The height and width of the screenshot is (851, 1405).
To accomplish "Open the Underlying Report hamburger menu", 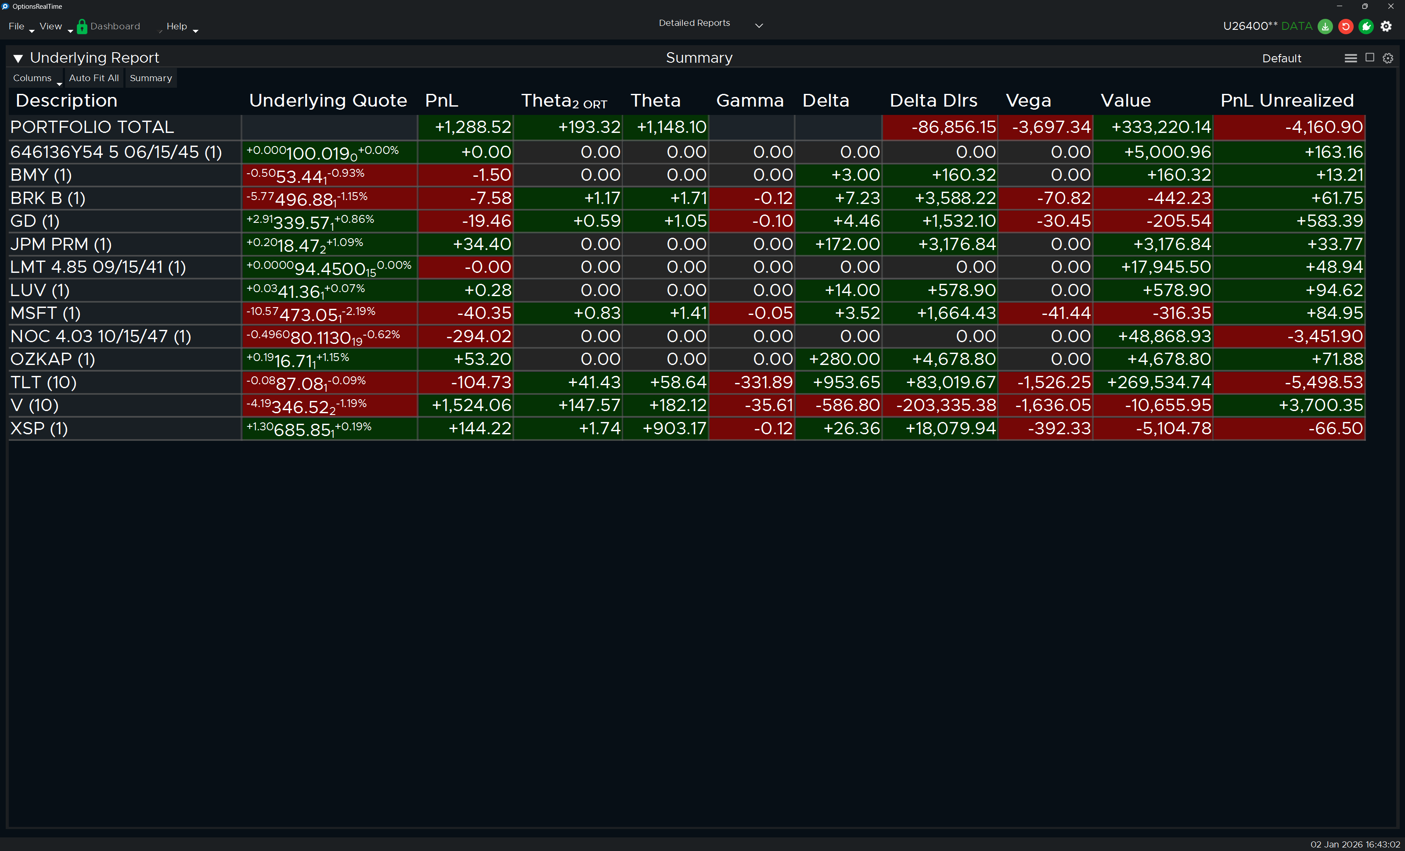I will click(1350, 58).
